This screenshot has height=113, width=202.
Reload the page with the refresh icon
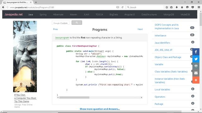tap(122, 7)
